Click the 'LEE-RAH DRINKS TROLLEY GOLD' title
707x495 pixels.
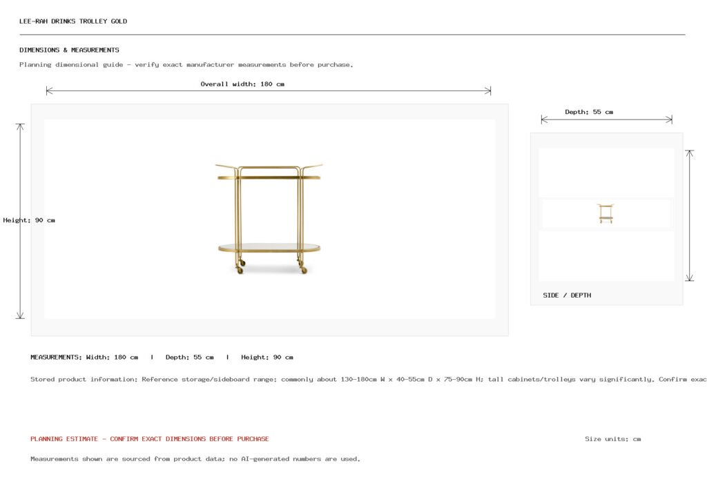(x=73, y=21)
